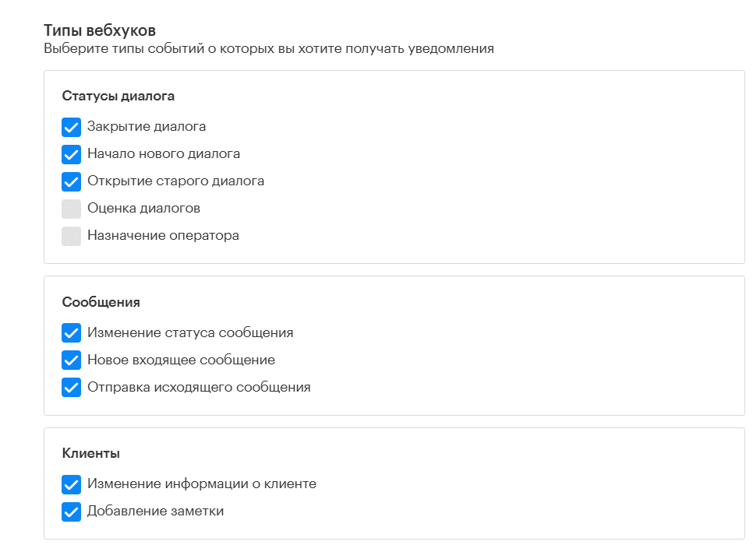
Task: Enable the Оценка диалогов checkbox
Action: point(71,208)
